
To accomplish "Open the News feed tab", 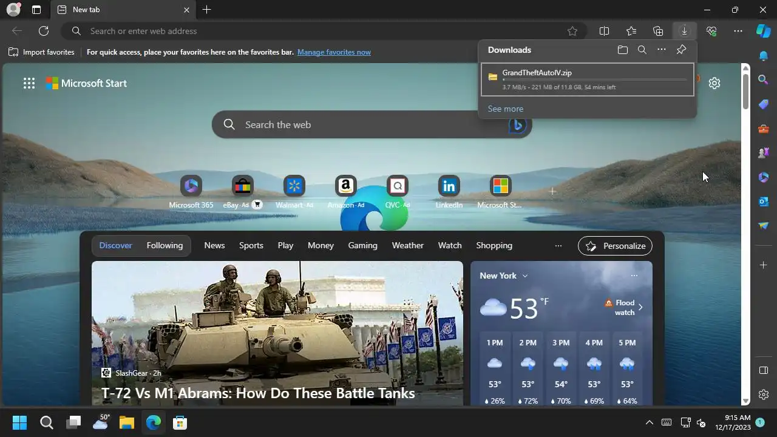I will click(x=214, y=245).
